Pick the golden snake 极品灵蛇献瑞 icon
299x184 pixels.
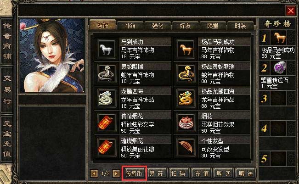(186, 74)
